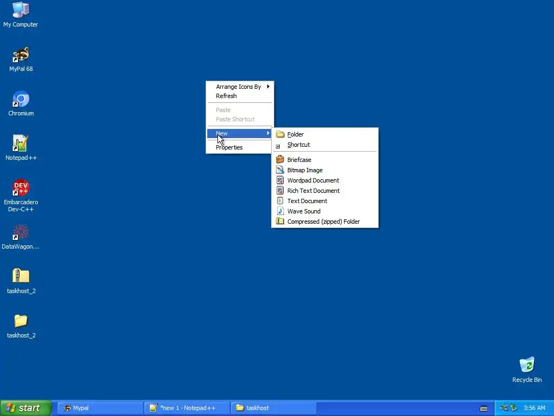The image size is (554, 416).
Task: Click the Safely Remove Hardware tray icon
Action: (504, 408)
